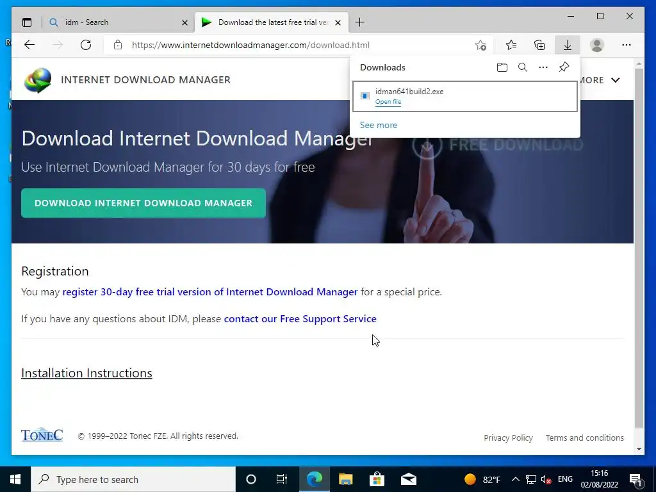Screen dimensions: 656x492
Task: Open Task View on taskbar
Action: (x=282, y=479)
